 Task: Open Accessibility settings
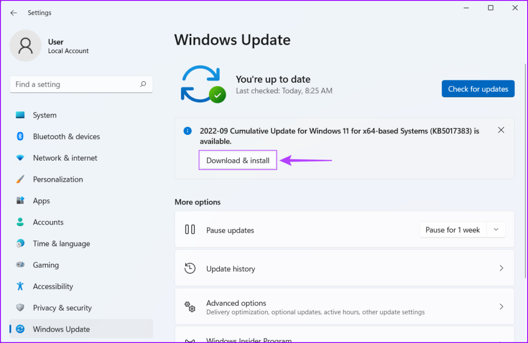pyautogui.click(x=81, y=286)
